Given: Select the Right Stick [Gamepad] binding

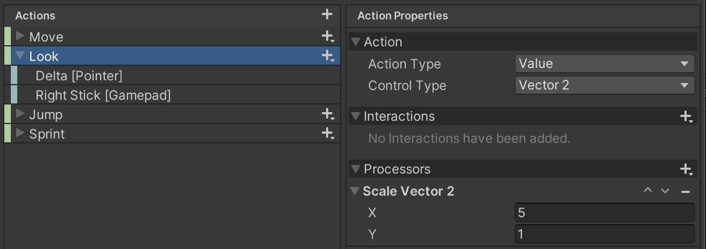Looking at the screenshot, I should (x=103, y=96).
